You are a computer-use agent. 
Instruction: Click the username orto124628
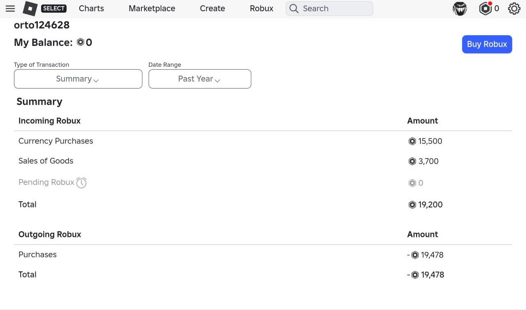pyautogui.click(x=42, y=25)
